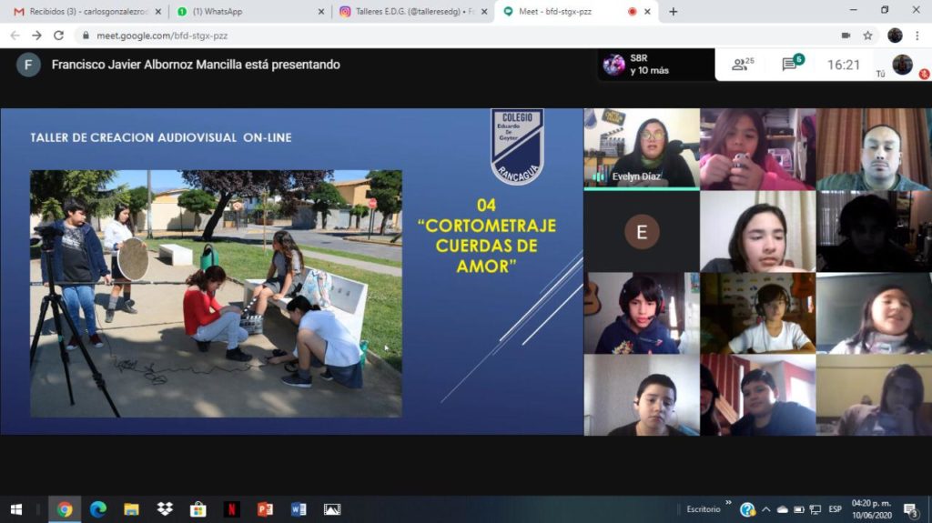The image size is (932, 523).
Task: Expand the hidden system tray icons
Action: tap(765, 509)
